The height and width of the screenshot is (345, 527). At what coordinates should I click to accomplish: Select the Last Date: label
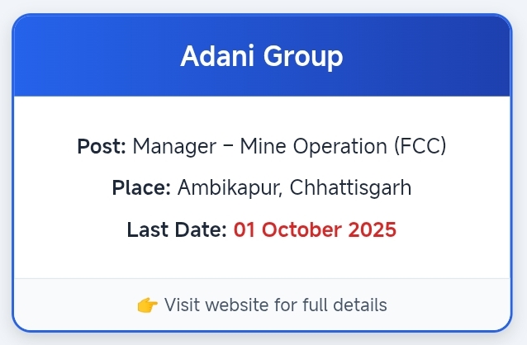point(177,229)
